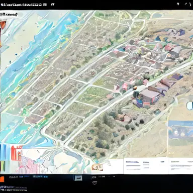Screen dimensions: 193x193
Task: Select the small gray thumbnail in bottom bar
Action: (x=78, y=178)
